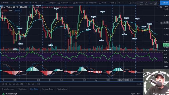
Task: Open the LUNAUSDT symbol search
Action: pyautogui.click(x=5, y=3)
